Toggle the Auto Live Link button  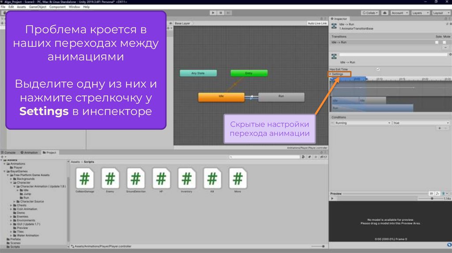point(317,23)
